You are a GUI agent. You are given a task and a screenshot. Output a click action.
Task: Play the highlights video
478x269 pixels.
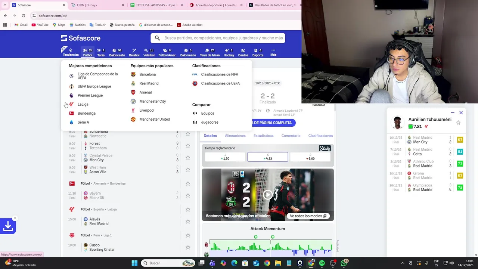coord(268,195)
